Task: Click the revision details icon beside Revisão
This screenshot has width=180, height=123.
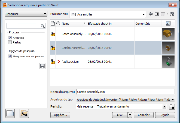Action: pyautogui.click(x=172, y=106)
